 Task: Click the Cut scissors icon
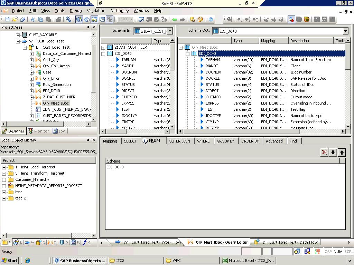point(33,19)
